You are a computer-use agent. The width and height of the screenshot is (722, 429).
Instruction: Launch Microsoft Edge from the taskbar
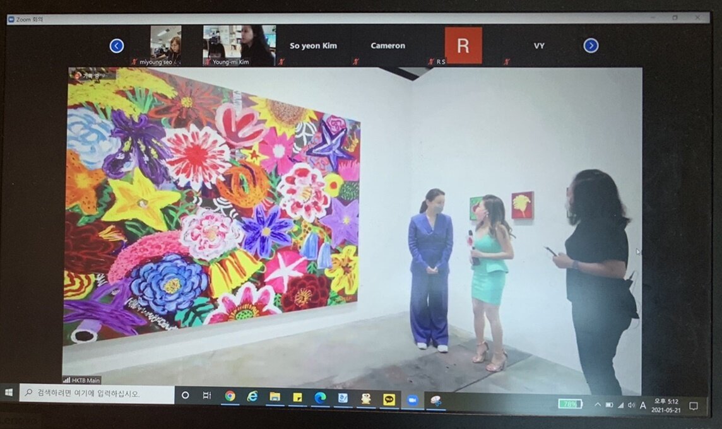320,397
